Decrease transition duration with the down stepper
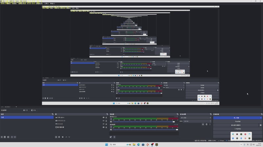The width and height of the screenshot is (263, 147). pos(210,122)
